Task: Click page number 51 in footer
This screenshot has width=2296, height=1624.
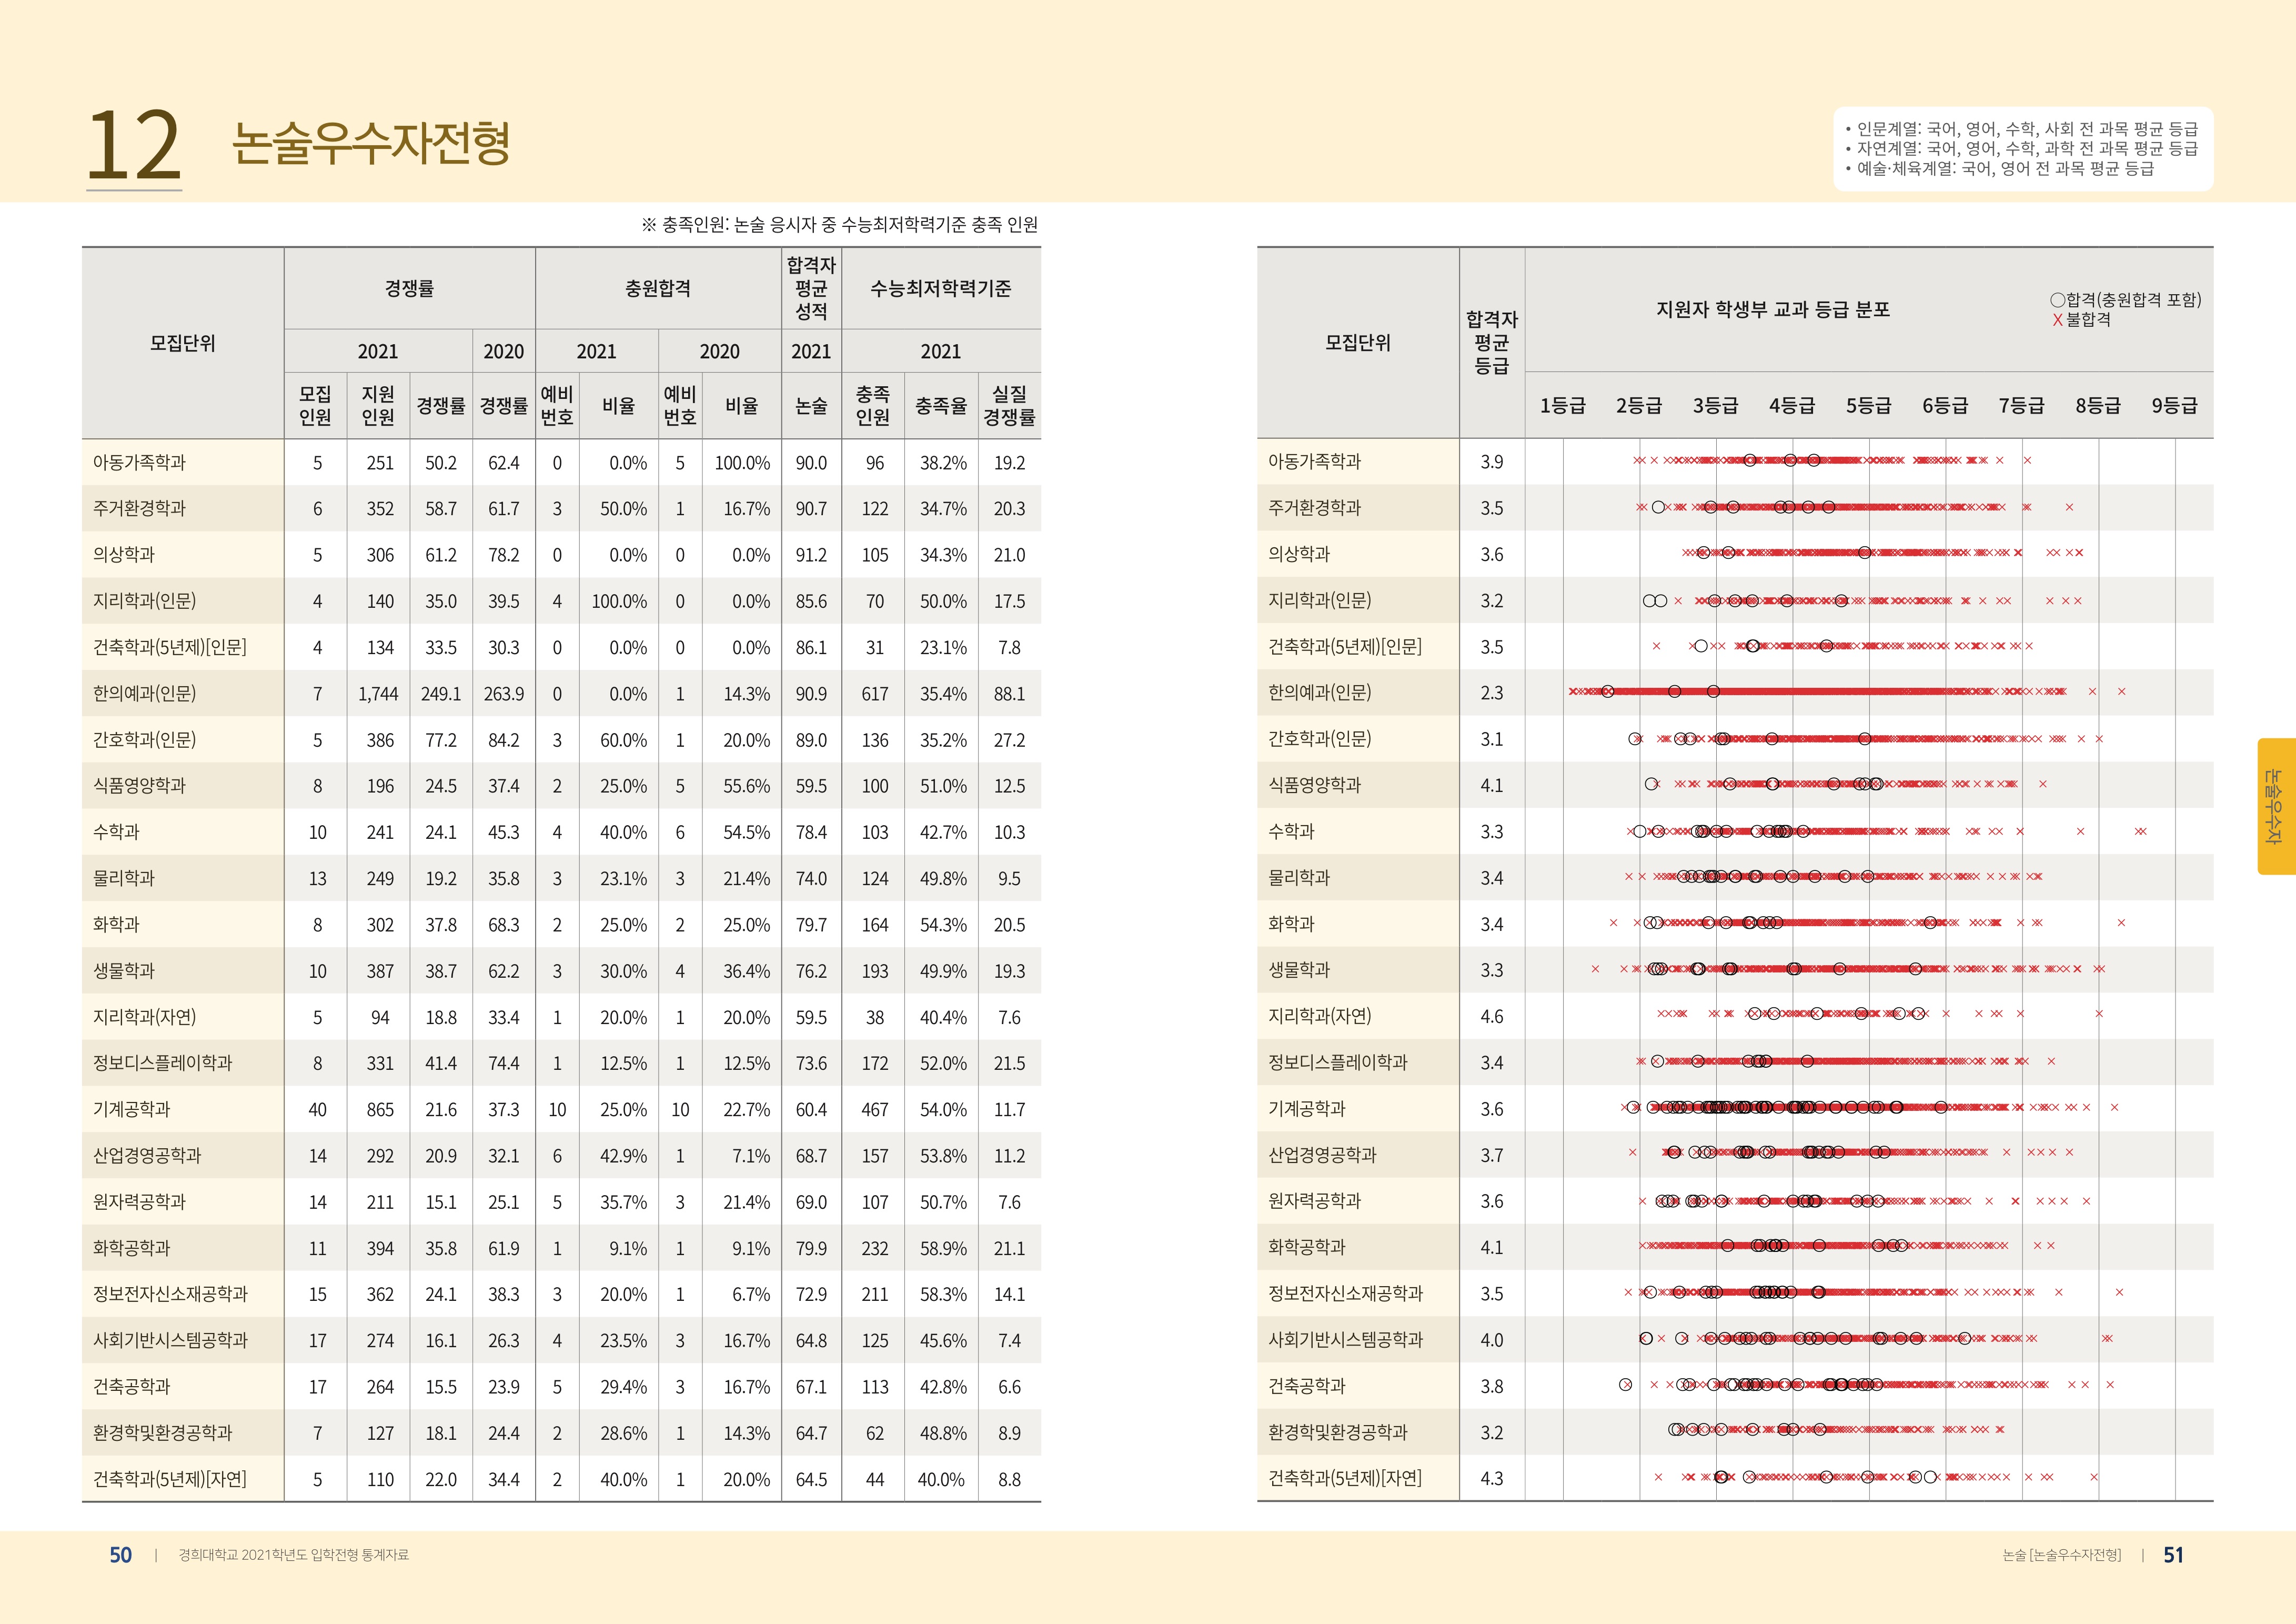Action: point(2173,1555)
